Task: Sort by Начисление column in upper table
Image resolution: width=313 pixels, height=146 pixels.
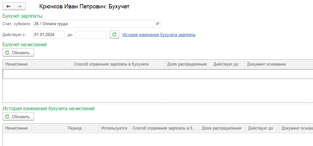Action: pyautogui.click(x=37, y=64)
